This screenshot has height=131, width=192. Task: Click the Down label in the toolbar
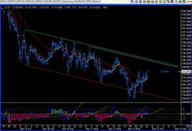[x=189, y=2]
